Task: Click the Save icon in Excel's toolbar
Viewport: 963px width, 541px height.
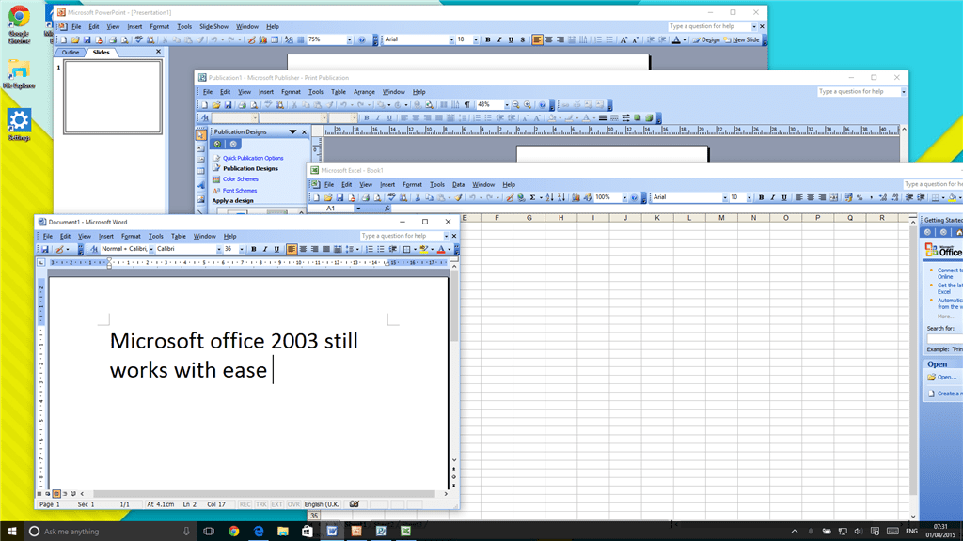Action: point(339,197)
